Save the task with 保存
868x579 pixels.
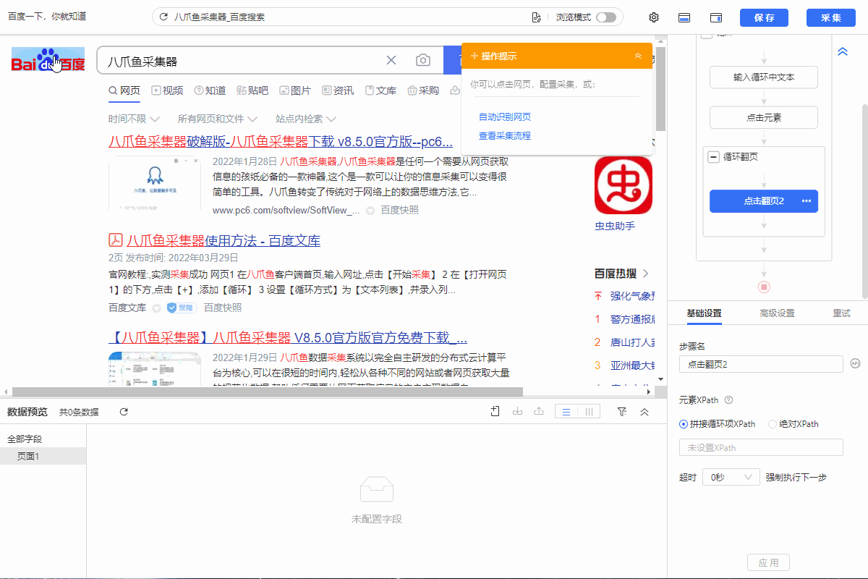coord(764,17)
